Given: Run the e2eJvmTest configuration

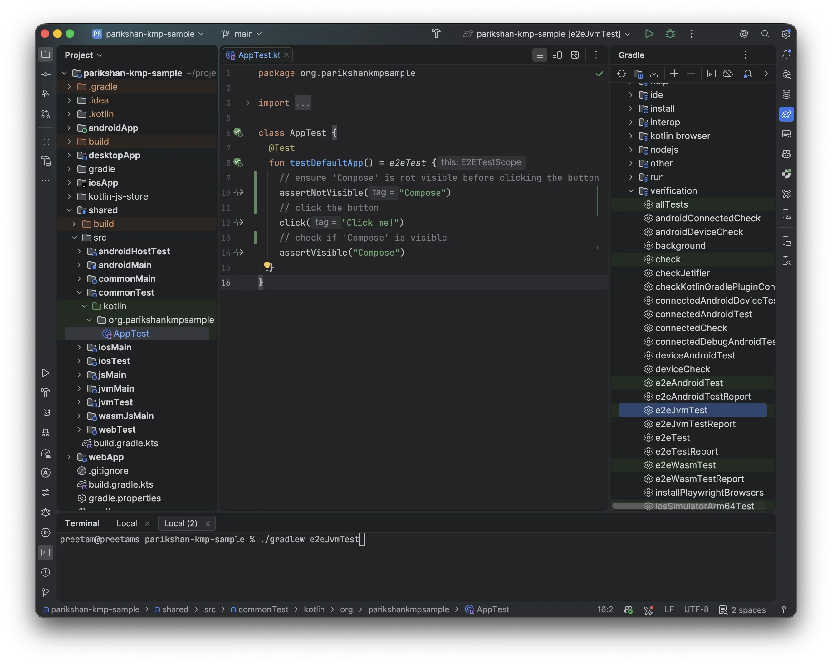Looking at the screenshot, I should (649, 34).
